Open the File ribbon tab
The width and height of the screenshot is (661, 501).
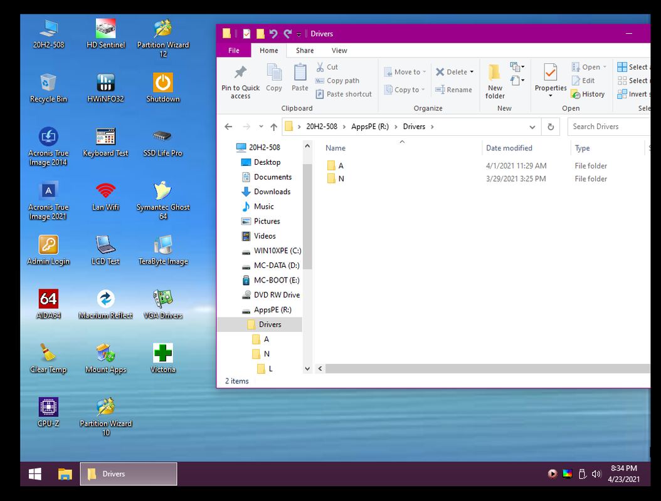click(233, 51)
